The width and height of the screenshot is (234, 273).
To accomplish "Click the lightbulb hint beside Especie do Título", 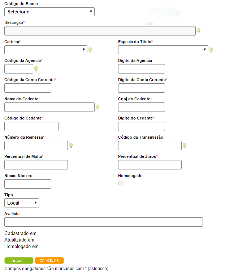I will pos(211,50).
